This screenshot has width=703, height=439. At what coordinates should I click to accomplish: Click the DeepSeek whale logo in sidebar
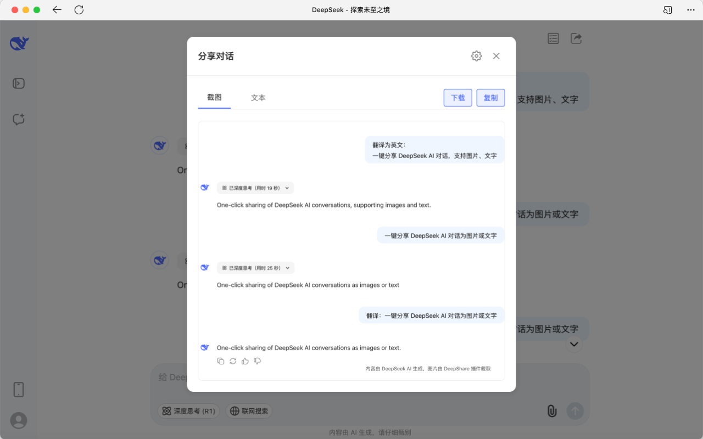point(19,43)
